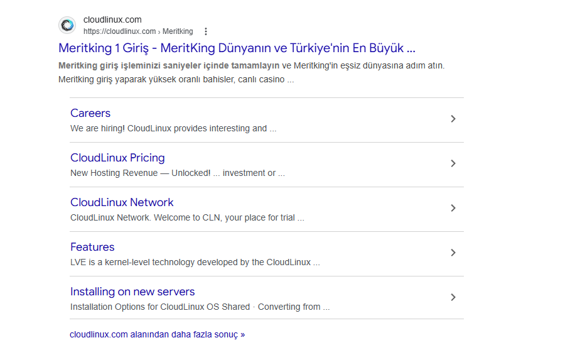This screenshot has width=585, height=350.
Task: Open the Features sitelink
Action: coord(92,247)
